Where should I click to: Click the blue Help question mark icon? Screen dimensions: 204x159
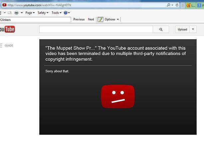pyautogui.click(x=66, y=13)
